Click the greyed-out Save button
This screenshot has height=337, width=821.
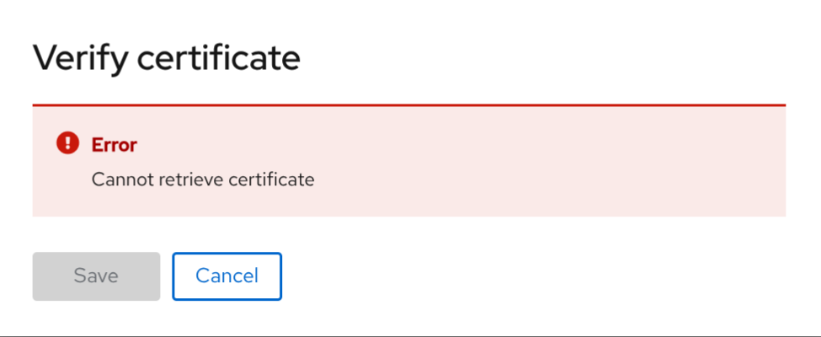tap(96, 275)
